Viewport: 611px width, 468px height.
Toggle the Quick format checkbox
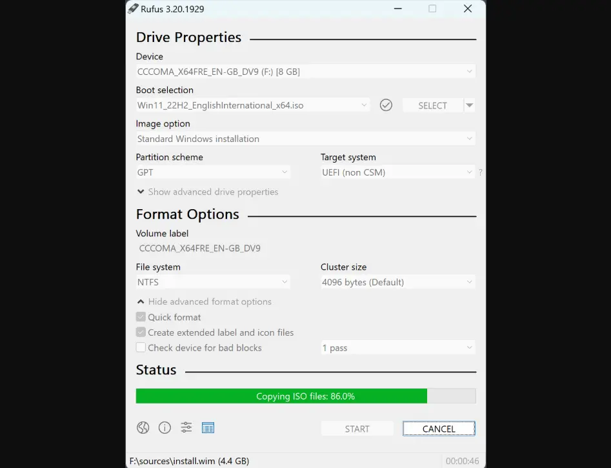[x=141, y=317]
